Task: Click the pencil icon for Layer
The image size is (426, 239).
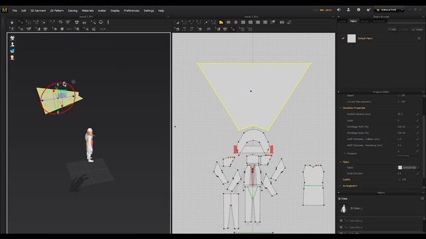Action: pyautogui.click(x=417, y=120)
